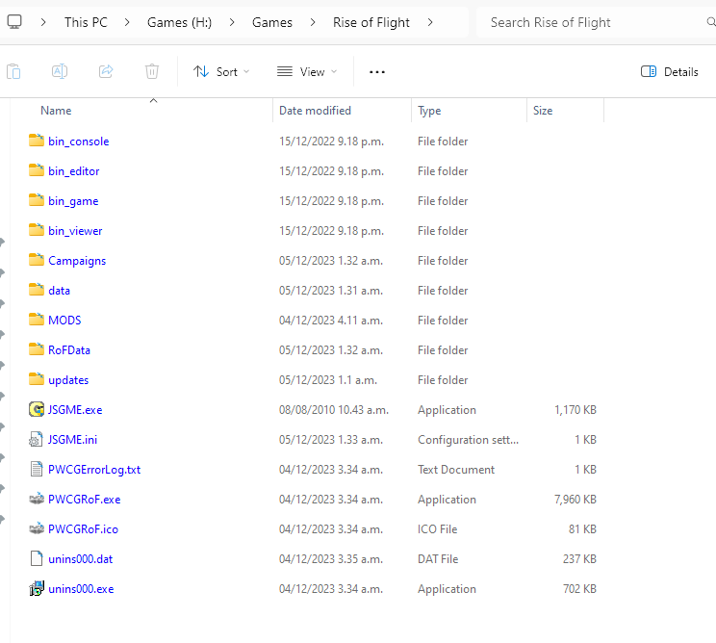Sort by the Name column header
The height and width of the screenshot is (643, 716).
pos(56,111)
